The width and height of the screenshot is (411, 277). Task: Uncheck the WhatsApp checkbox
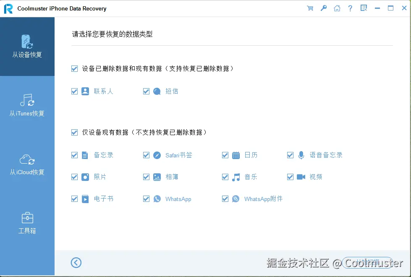[146, 199]
